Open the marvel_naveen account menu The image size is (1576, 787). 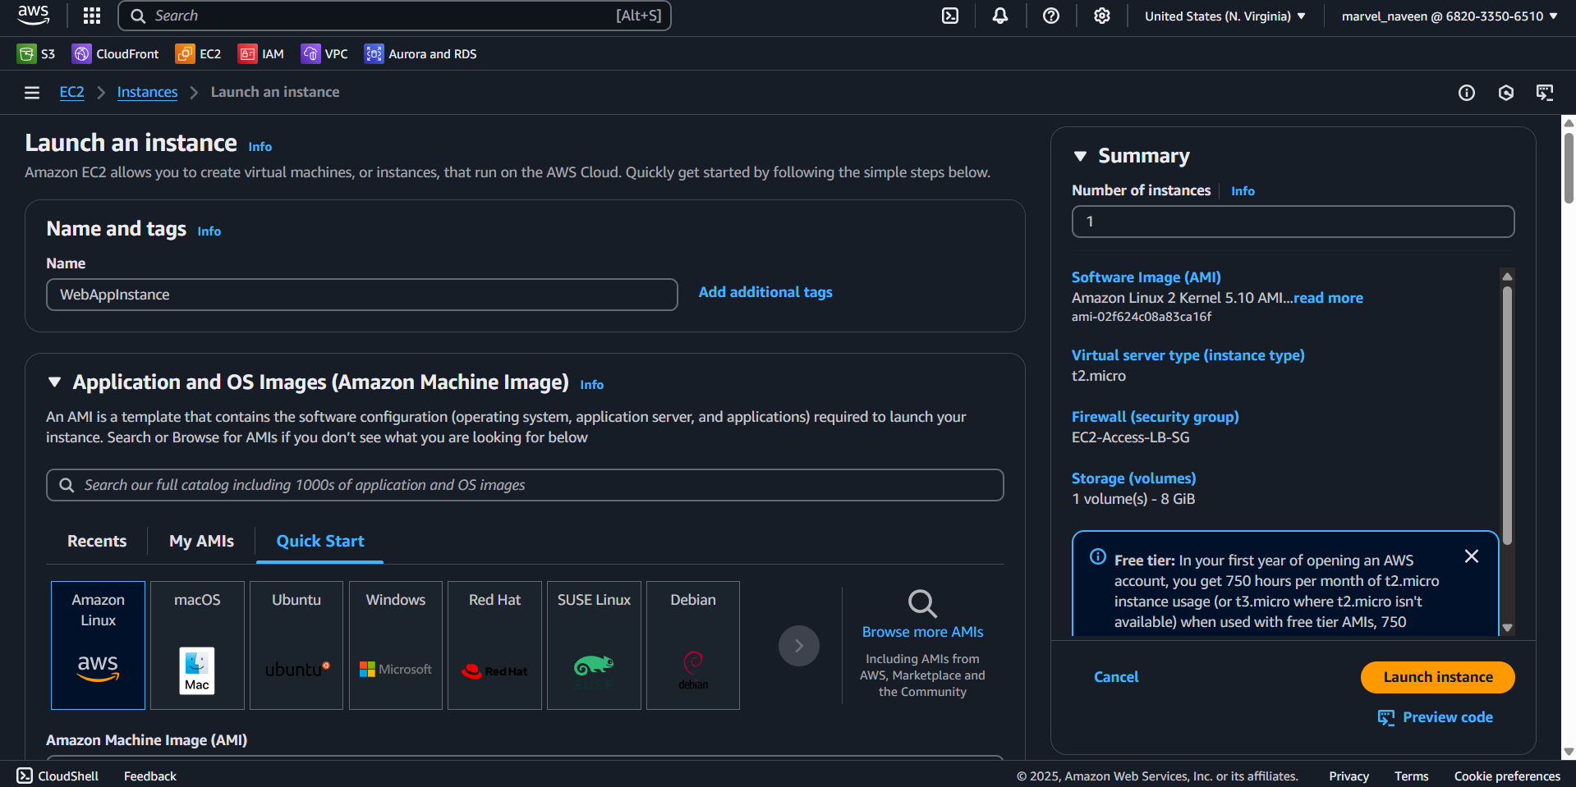tap(1450, 16)
